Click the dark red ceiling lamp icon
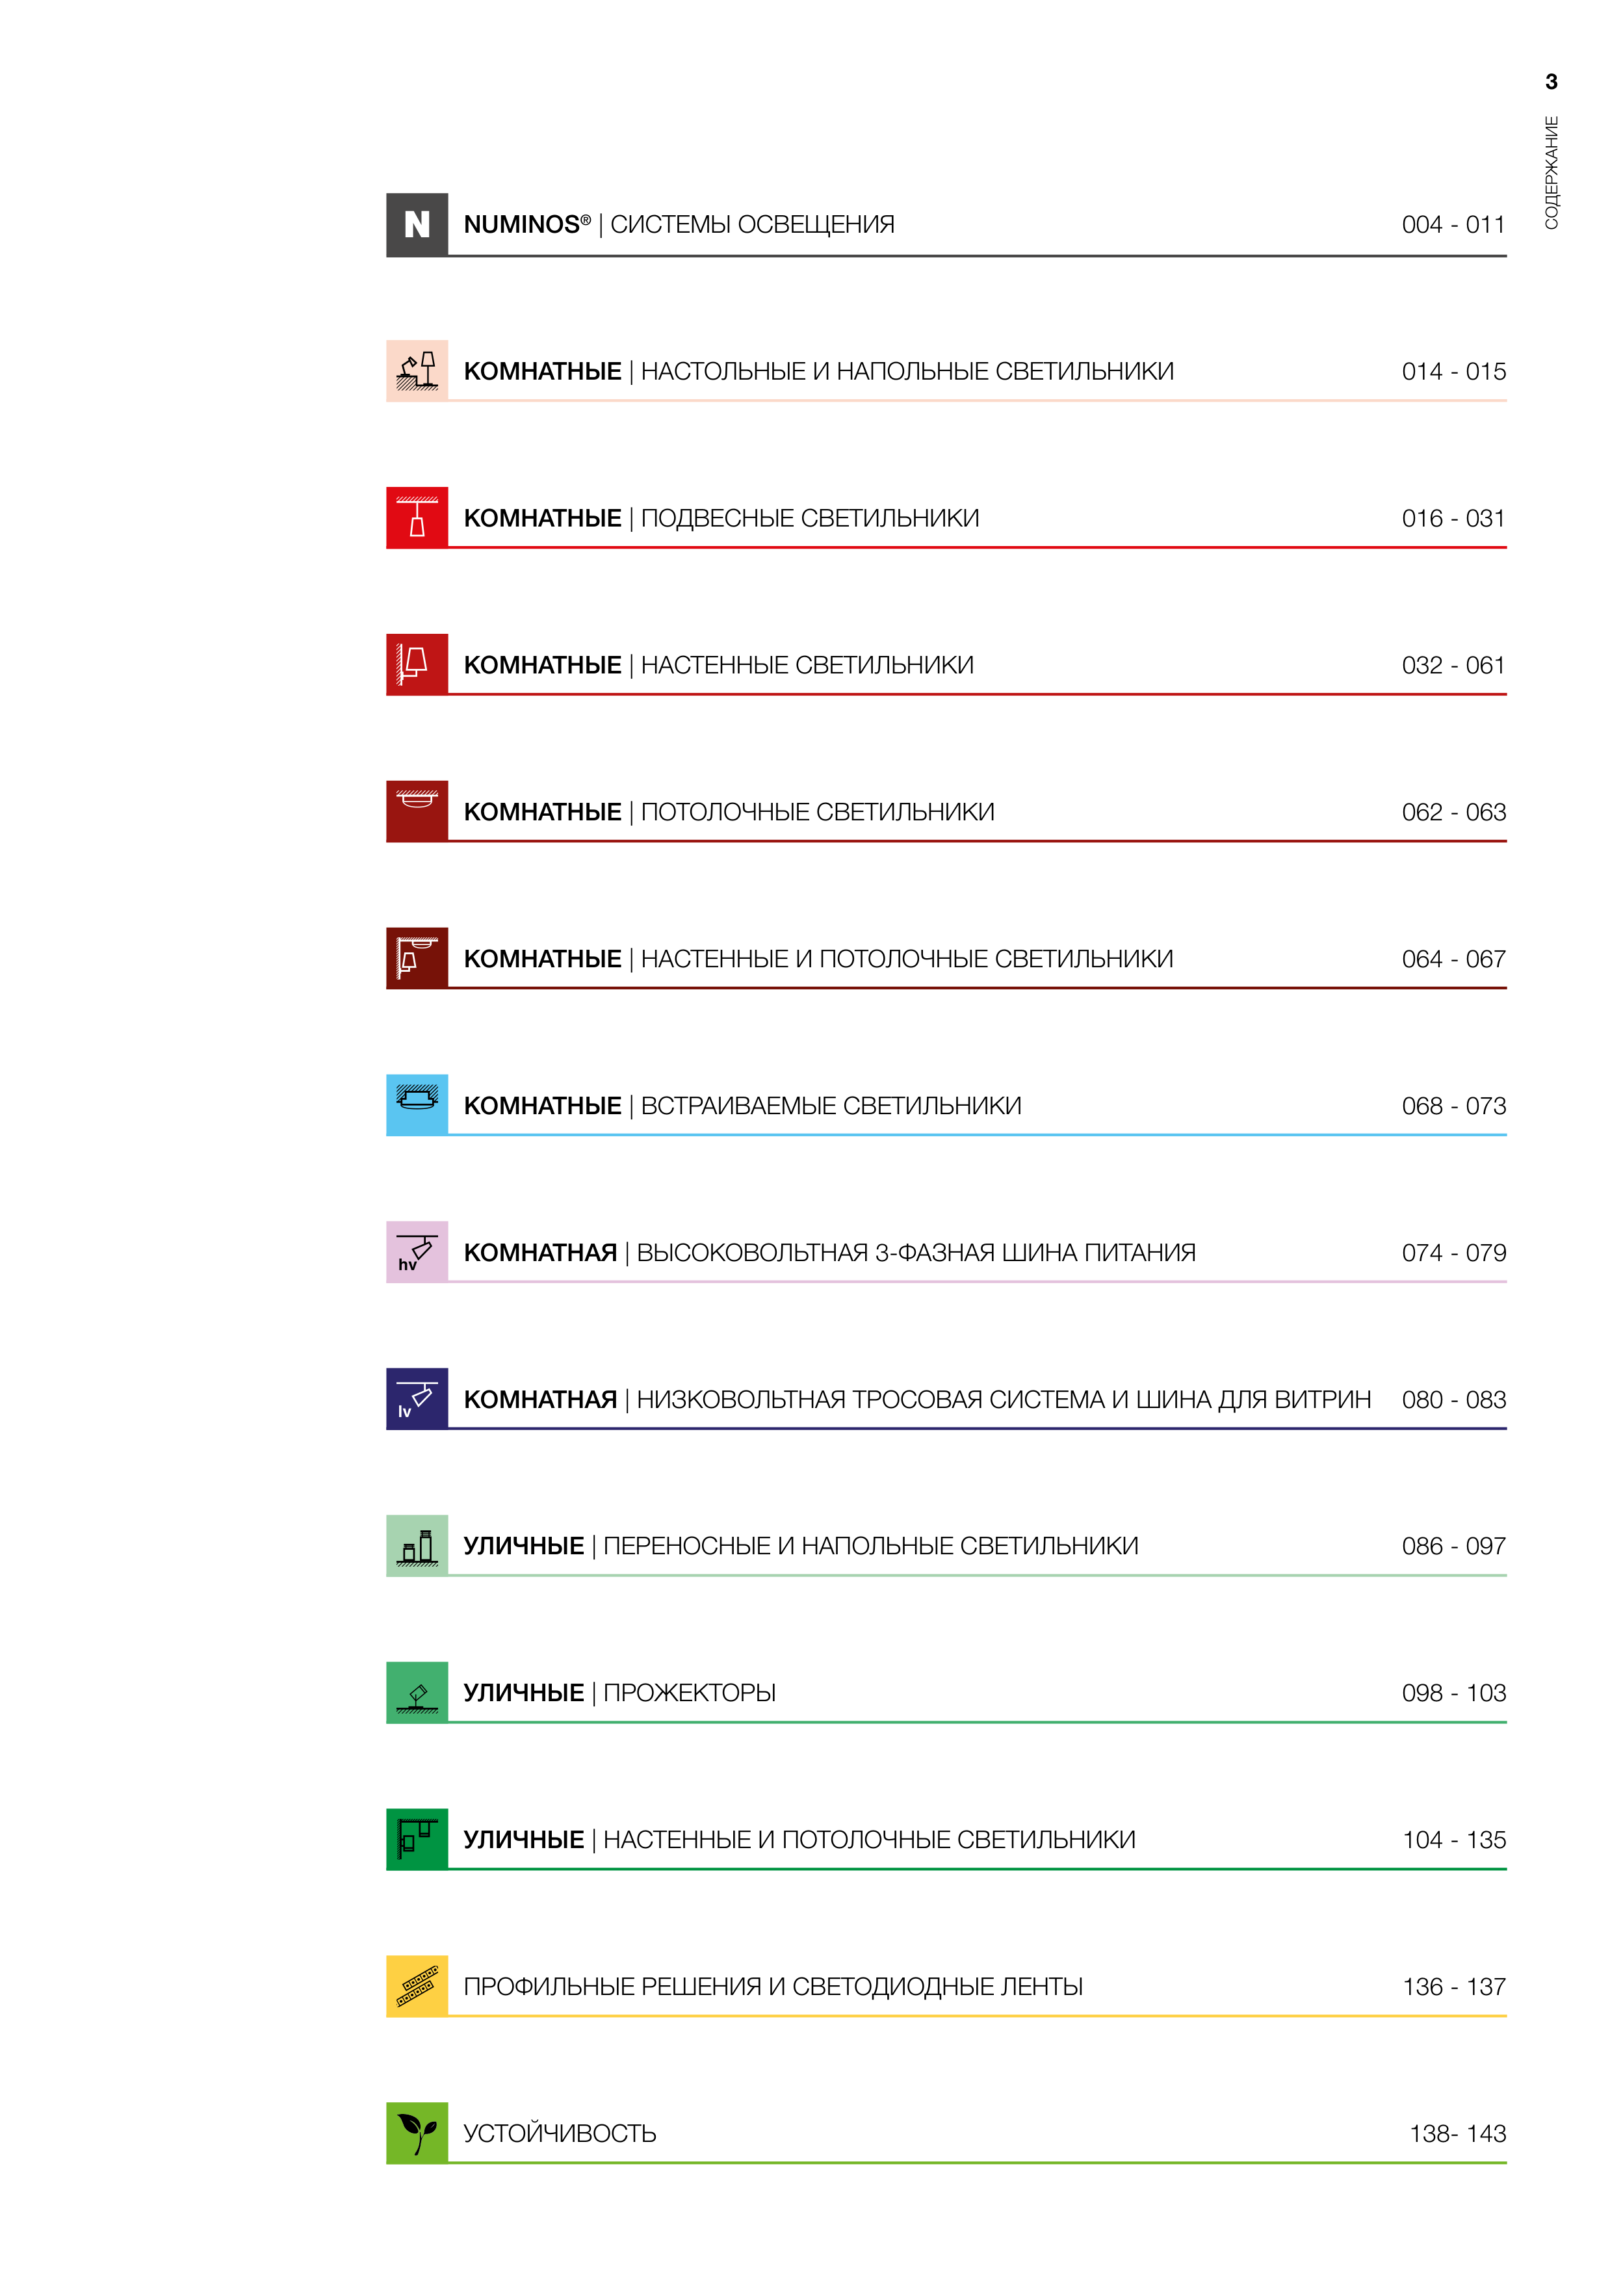The image size is (1623, 2296). tap(416, 811)
